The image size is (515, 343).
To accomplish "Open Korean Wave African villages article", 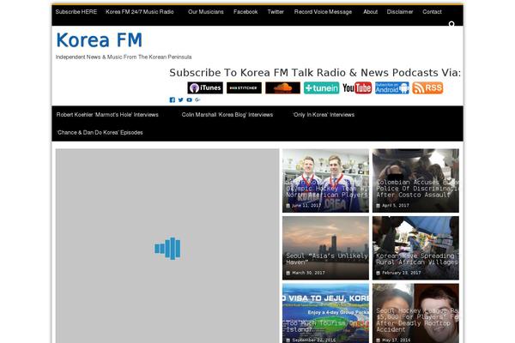I will (415, 248).
